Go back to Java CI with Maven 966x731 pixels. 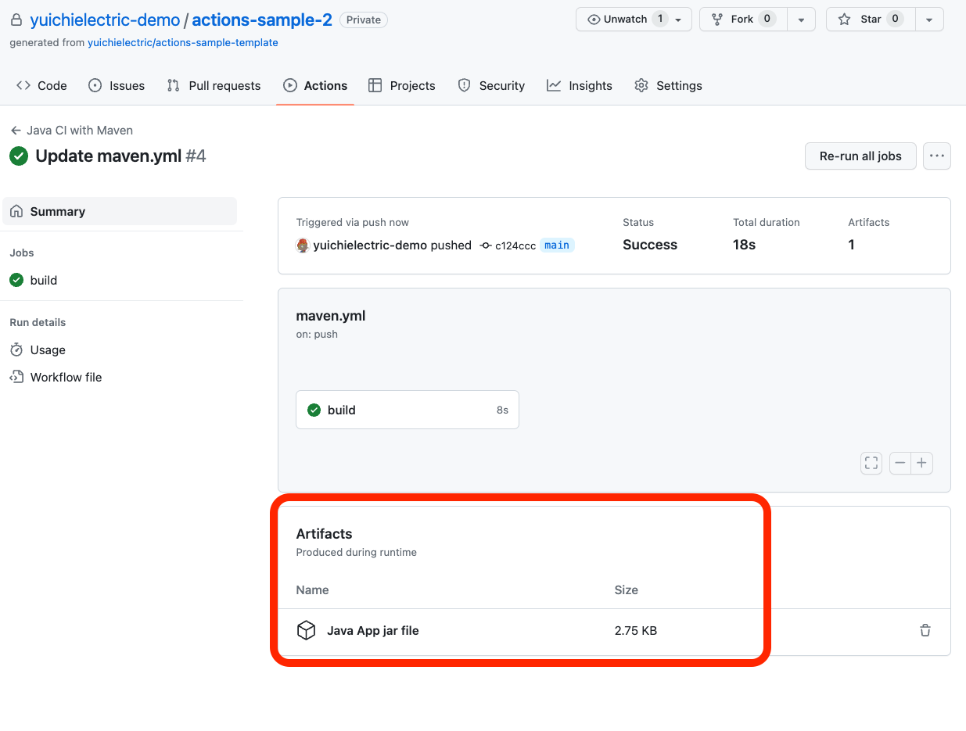click(71, 130)
